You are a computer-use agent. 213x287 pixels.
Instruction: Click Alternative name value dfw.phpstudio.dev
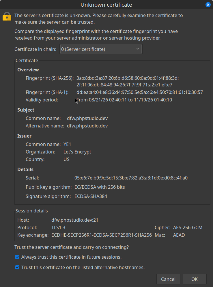click(87, 126)
